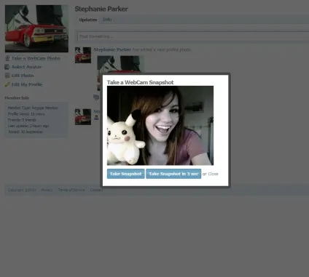The width and height of the screenshot is (309, 277).
Task: Open the Contact footer link
Action: pos(96,190)
